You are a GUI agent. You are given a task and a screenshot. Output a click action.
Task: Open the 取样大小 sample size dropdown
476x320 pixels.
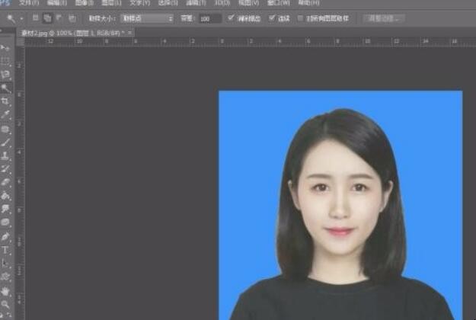pos(147,18)
